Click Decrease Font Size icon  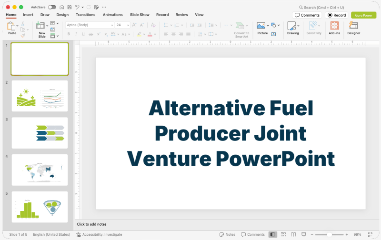142,25
